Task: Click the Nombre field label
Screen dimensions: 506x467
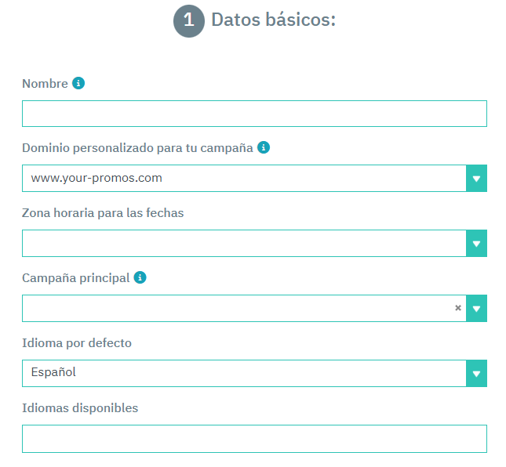Action: (45, 84)
